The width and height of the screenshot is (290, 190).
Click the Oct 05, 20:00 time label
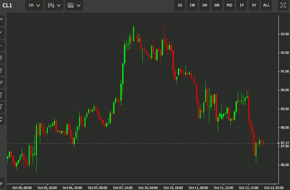click(x=47, y=188)
